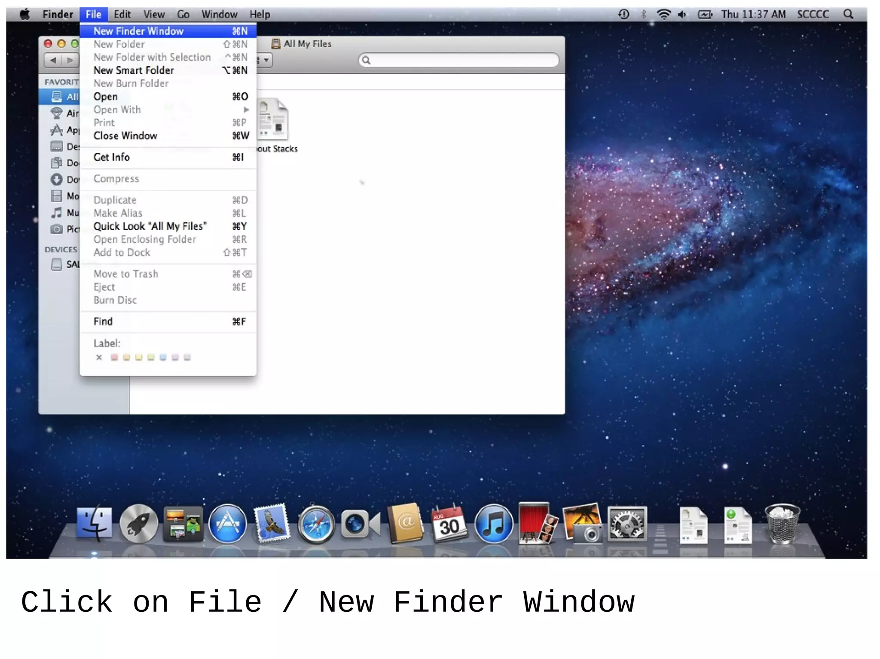Click the Finder window search field

click(459, 60)
